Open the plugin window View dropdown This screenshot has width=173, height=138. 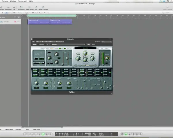[x=39, y=42]
